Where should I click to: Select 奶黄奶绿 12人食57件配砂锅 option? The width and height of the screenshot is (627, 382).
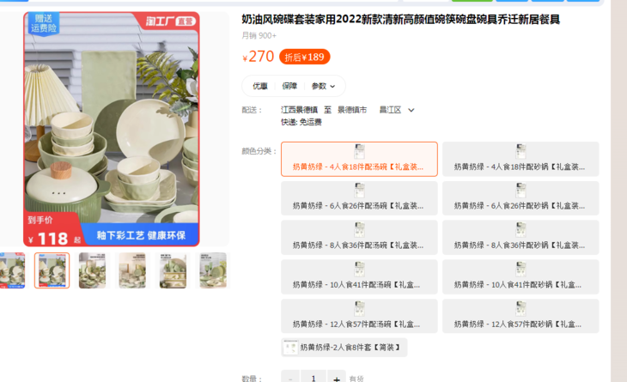pyautogui.click(x=520, y=316)
